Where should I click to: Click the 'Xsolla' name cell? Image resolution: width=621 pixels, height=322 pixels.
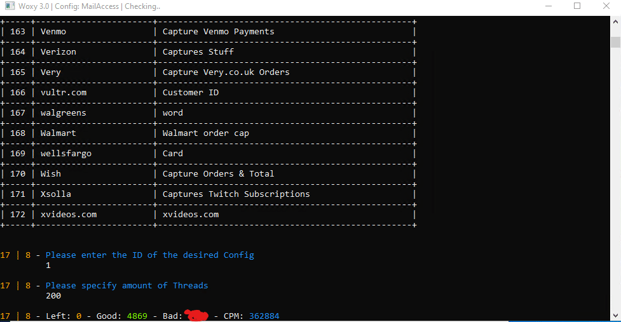(56, 194)
